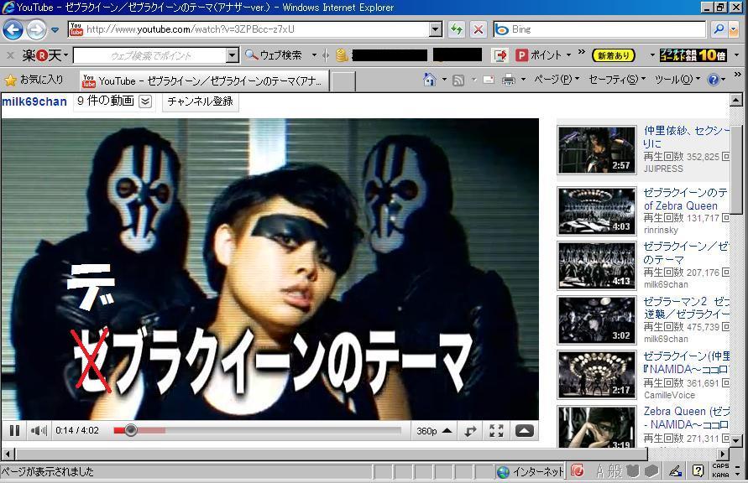Expand the Rakuten search box dropdown
Screen dimensions: 748x483
[233, 55]
